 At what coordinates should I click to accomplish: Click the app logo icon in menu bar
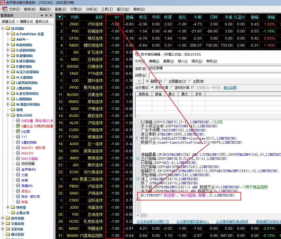[5, 9]
